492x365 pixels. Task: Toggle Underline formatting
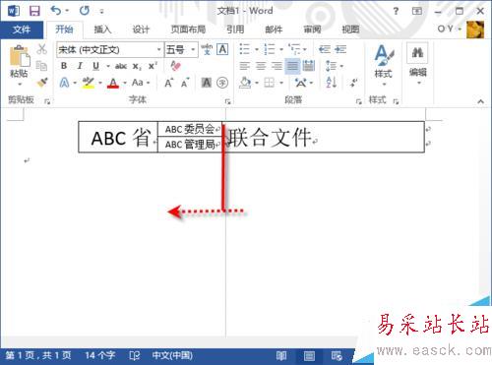95,66
